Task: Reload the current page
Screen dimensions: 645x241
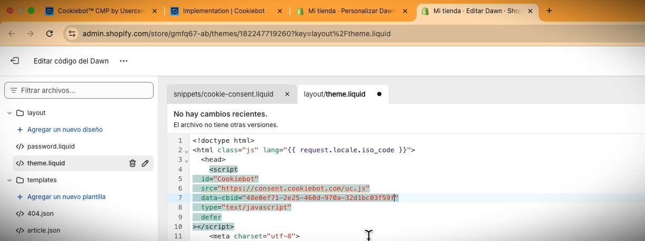Action: [x=49, y=34]
